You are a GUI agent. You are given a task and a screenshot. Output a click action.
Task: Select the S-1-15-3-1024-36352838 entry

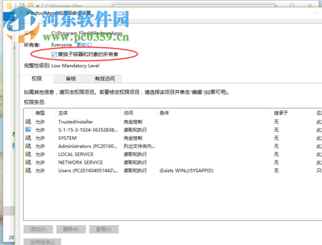[x=173, y=130]
